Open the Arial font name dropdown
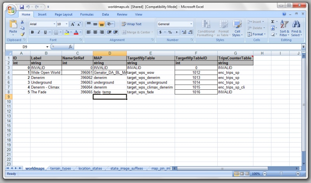This screenshot has width=311, height=183. coord(54,24)
